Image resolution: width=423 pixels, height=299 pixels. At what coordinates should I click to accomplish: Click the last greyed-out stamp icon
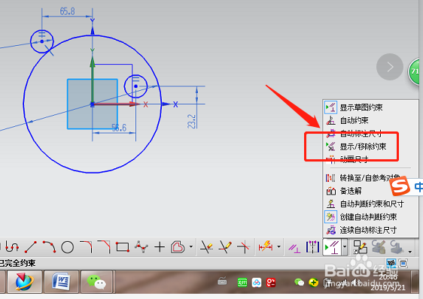click(x=397, y=247)
